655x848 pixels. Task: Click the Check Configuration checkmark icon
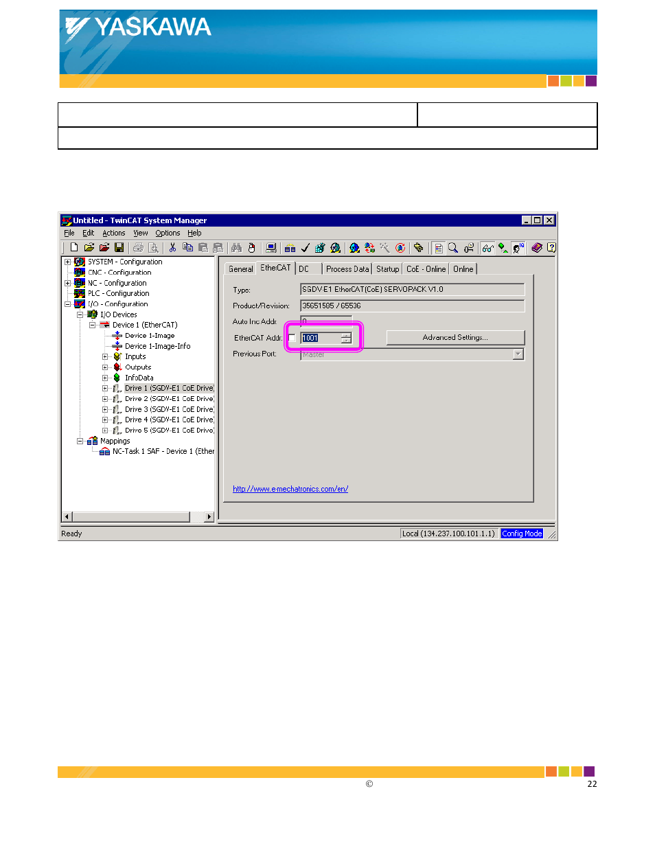point(305,248)
